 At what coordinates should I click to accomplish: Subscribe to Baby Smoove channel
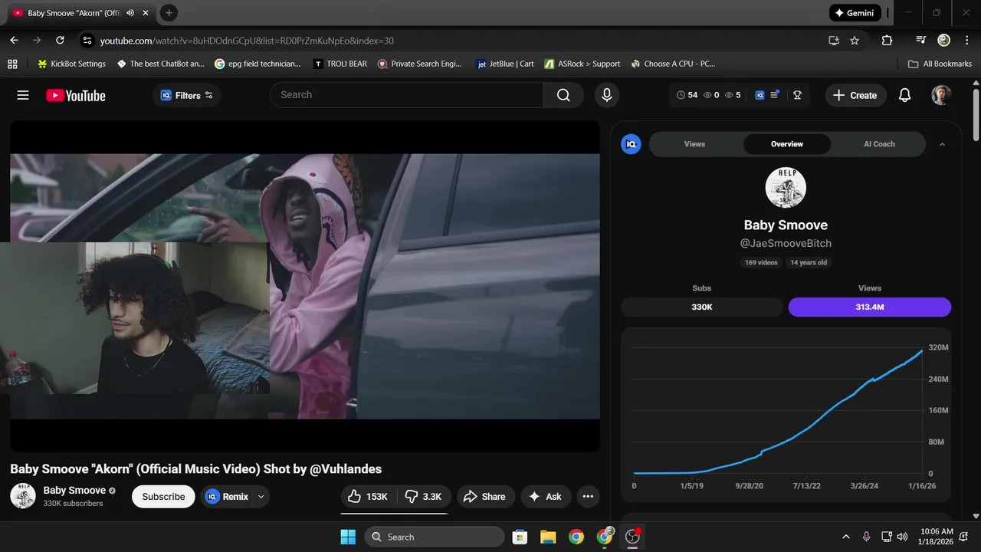pyautogui.click(x=163, y=496)
